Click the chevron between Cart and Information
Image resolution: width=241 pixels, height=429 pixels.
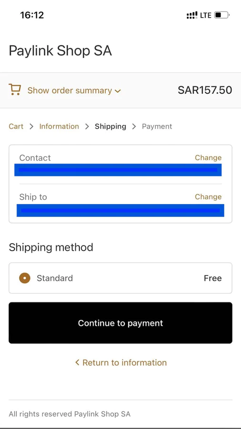click(x=31, y=126)
